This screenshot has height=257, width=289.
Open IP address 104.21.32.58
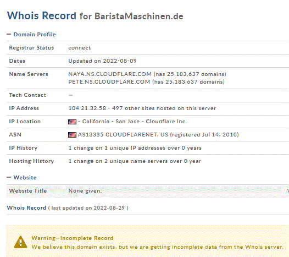[87, 108]
